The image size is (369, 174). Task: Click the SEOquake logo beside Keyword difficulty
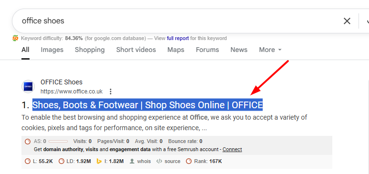coord(15,38)
